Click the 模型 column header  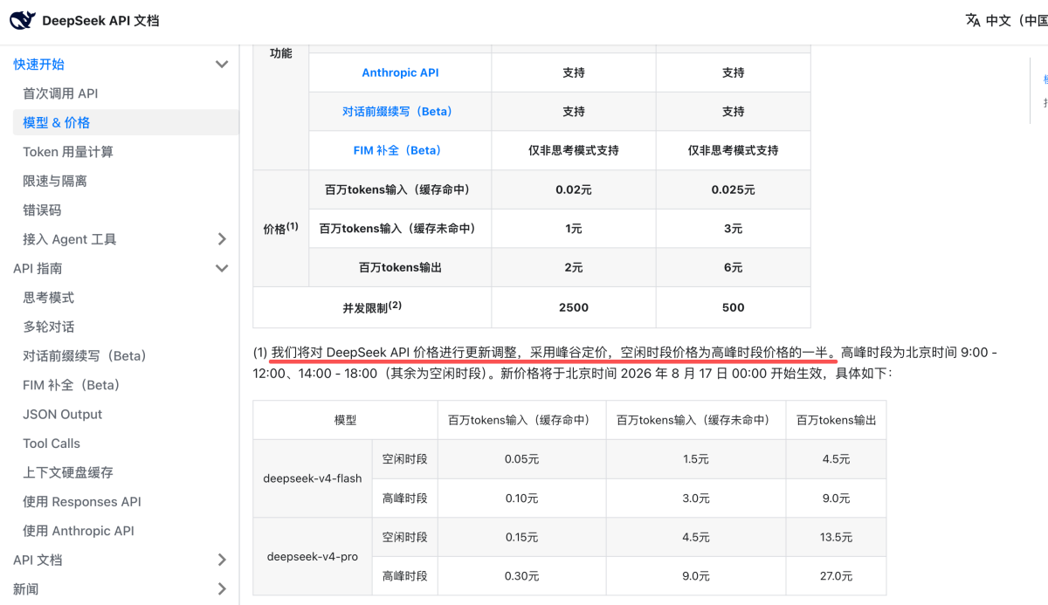click(345, 420)
